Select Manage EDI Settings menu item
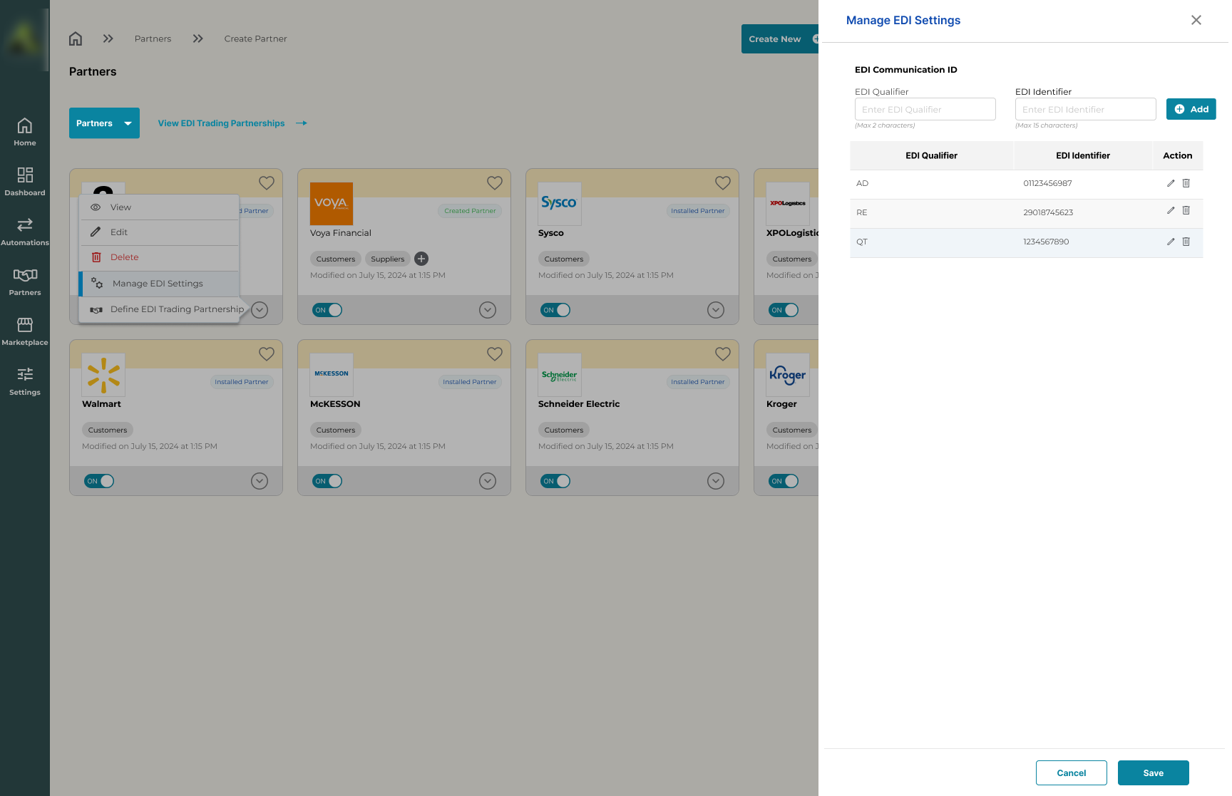This screenshot has width=1232, height=796. (x=158, y=284)
